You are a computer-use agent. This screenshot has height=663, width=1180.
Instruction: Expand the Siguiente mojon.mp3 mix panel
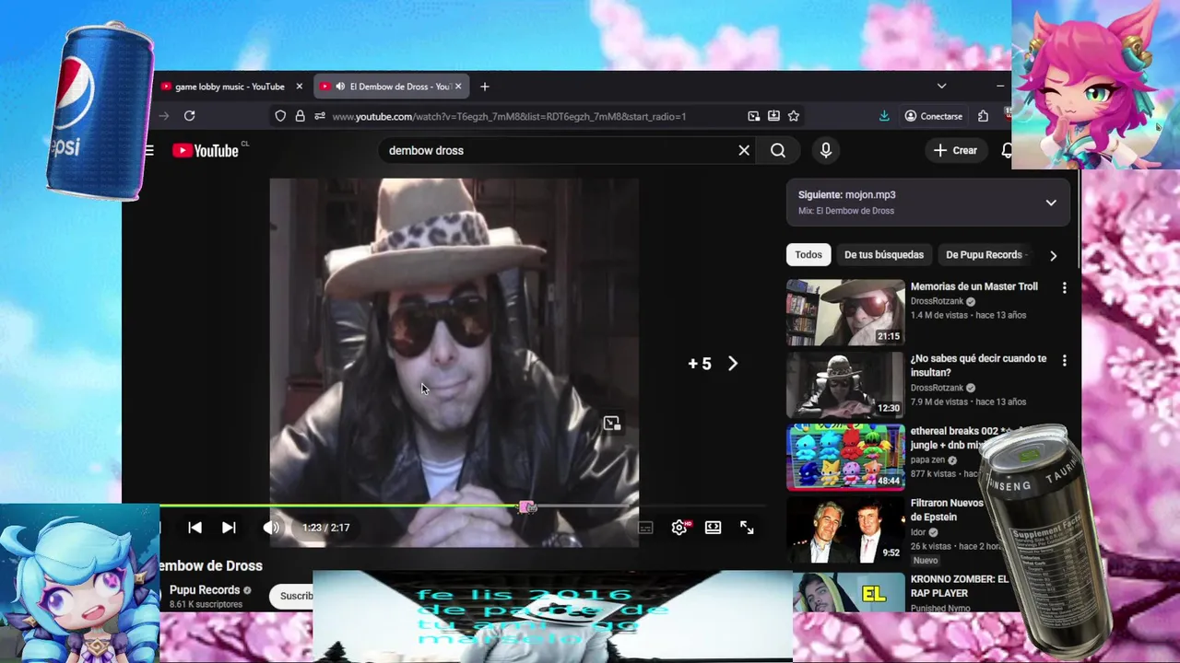[x=1051, y=203]
